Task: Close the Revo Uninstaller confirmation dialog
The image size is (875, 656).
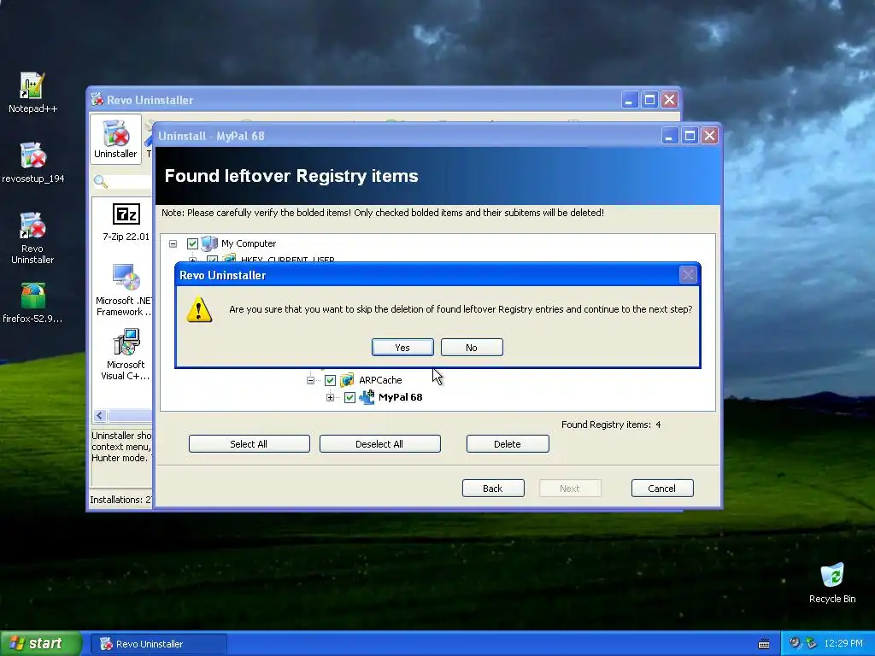Action: [688, 275]
